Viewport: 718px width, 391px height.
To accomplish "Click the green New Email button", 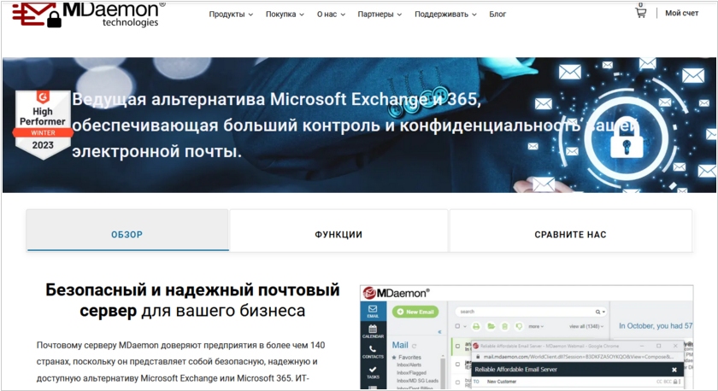I will [x=415, y=312].
